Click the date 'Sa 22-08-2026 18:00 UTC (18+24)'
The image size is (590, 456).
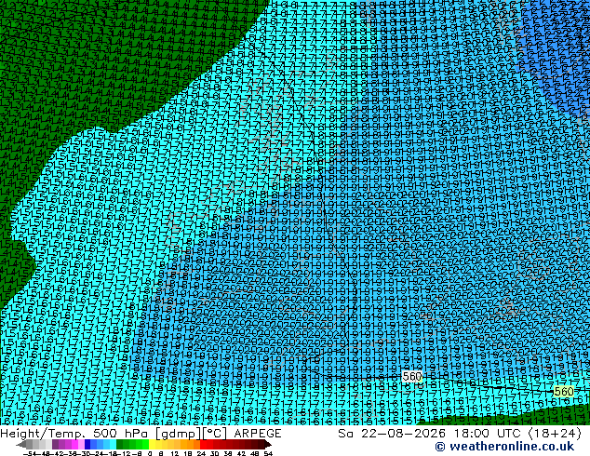tap(460, 434)
